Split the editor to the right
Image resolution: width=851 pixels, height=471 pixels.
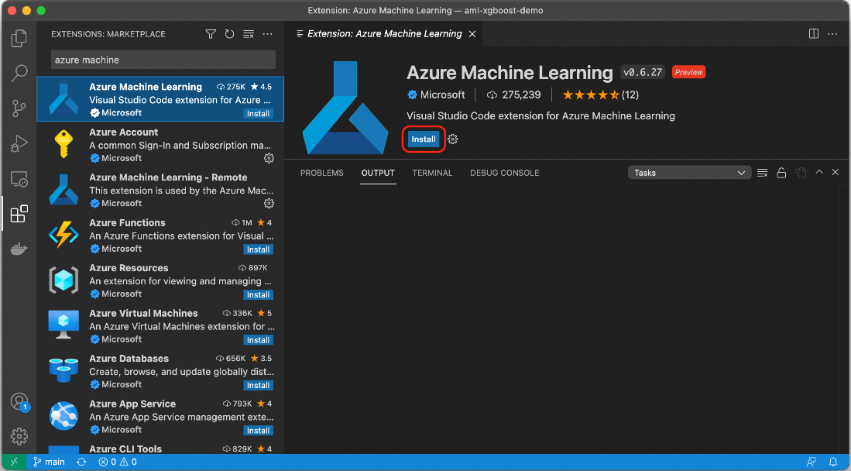[x=814, y=33]
